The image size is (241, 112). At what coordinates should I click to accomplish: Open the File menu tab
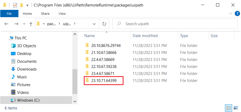(9, 13)
